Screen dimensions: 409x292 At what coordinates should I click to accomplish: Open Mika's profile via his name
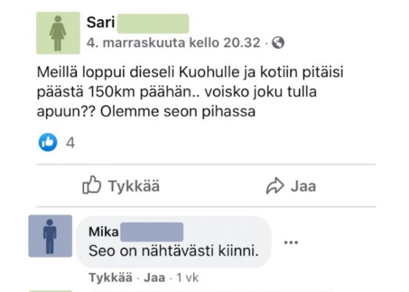(x=104, y=231)
